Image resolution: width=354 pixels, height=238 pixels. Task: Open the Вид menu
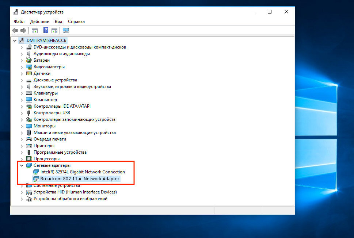58,22
